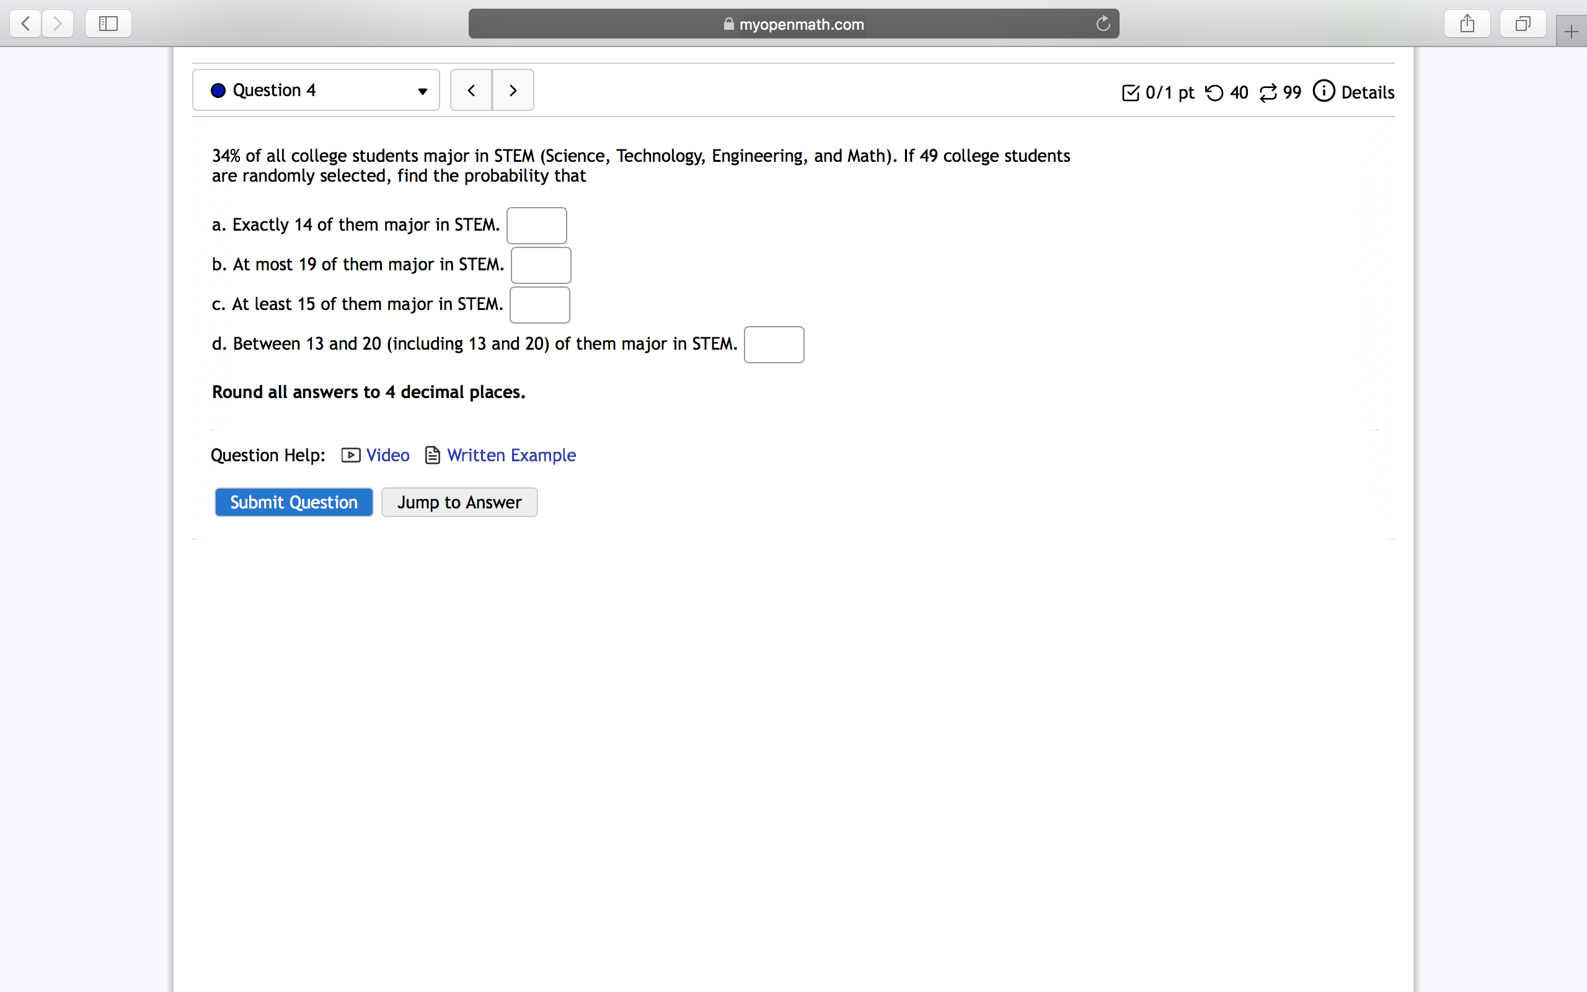1587x992 pixels.
Task: Click the regenerate icon near 99
Action: (1268, 92)
